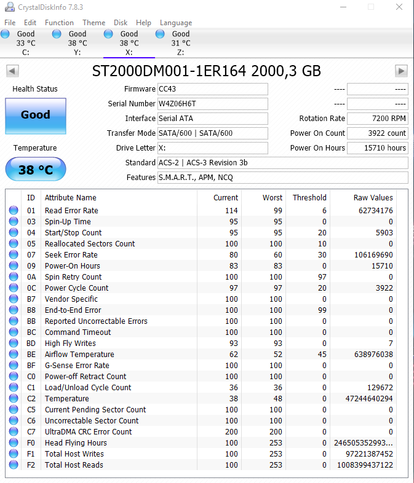
Task: Open the File menu
Action: coord(10,23)
